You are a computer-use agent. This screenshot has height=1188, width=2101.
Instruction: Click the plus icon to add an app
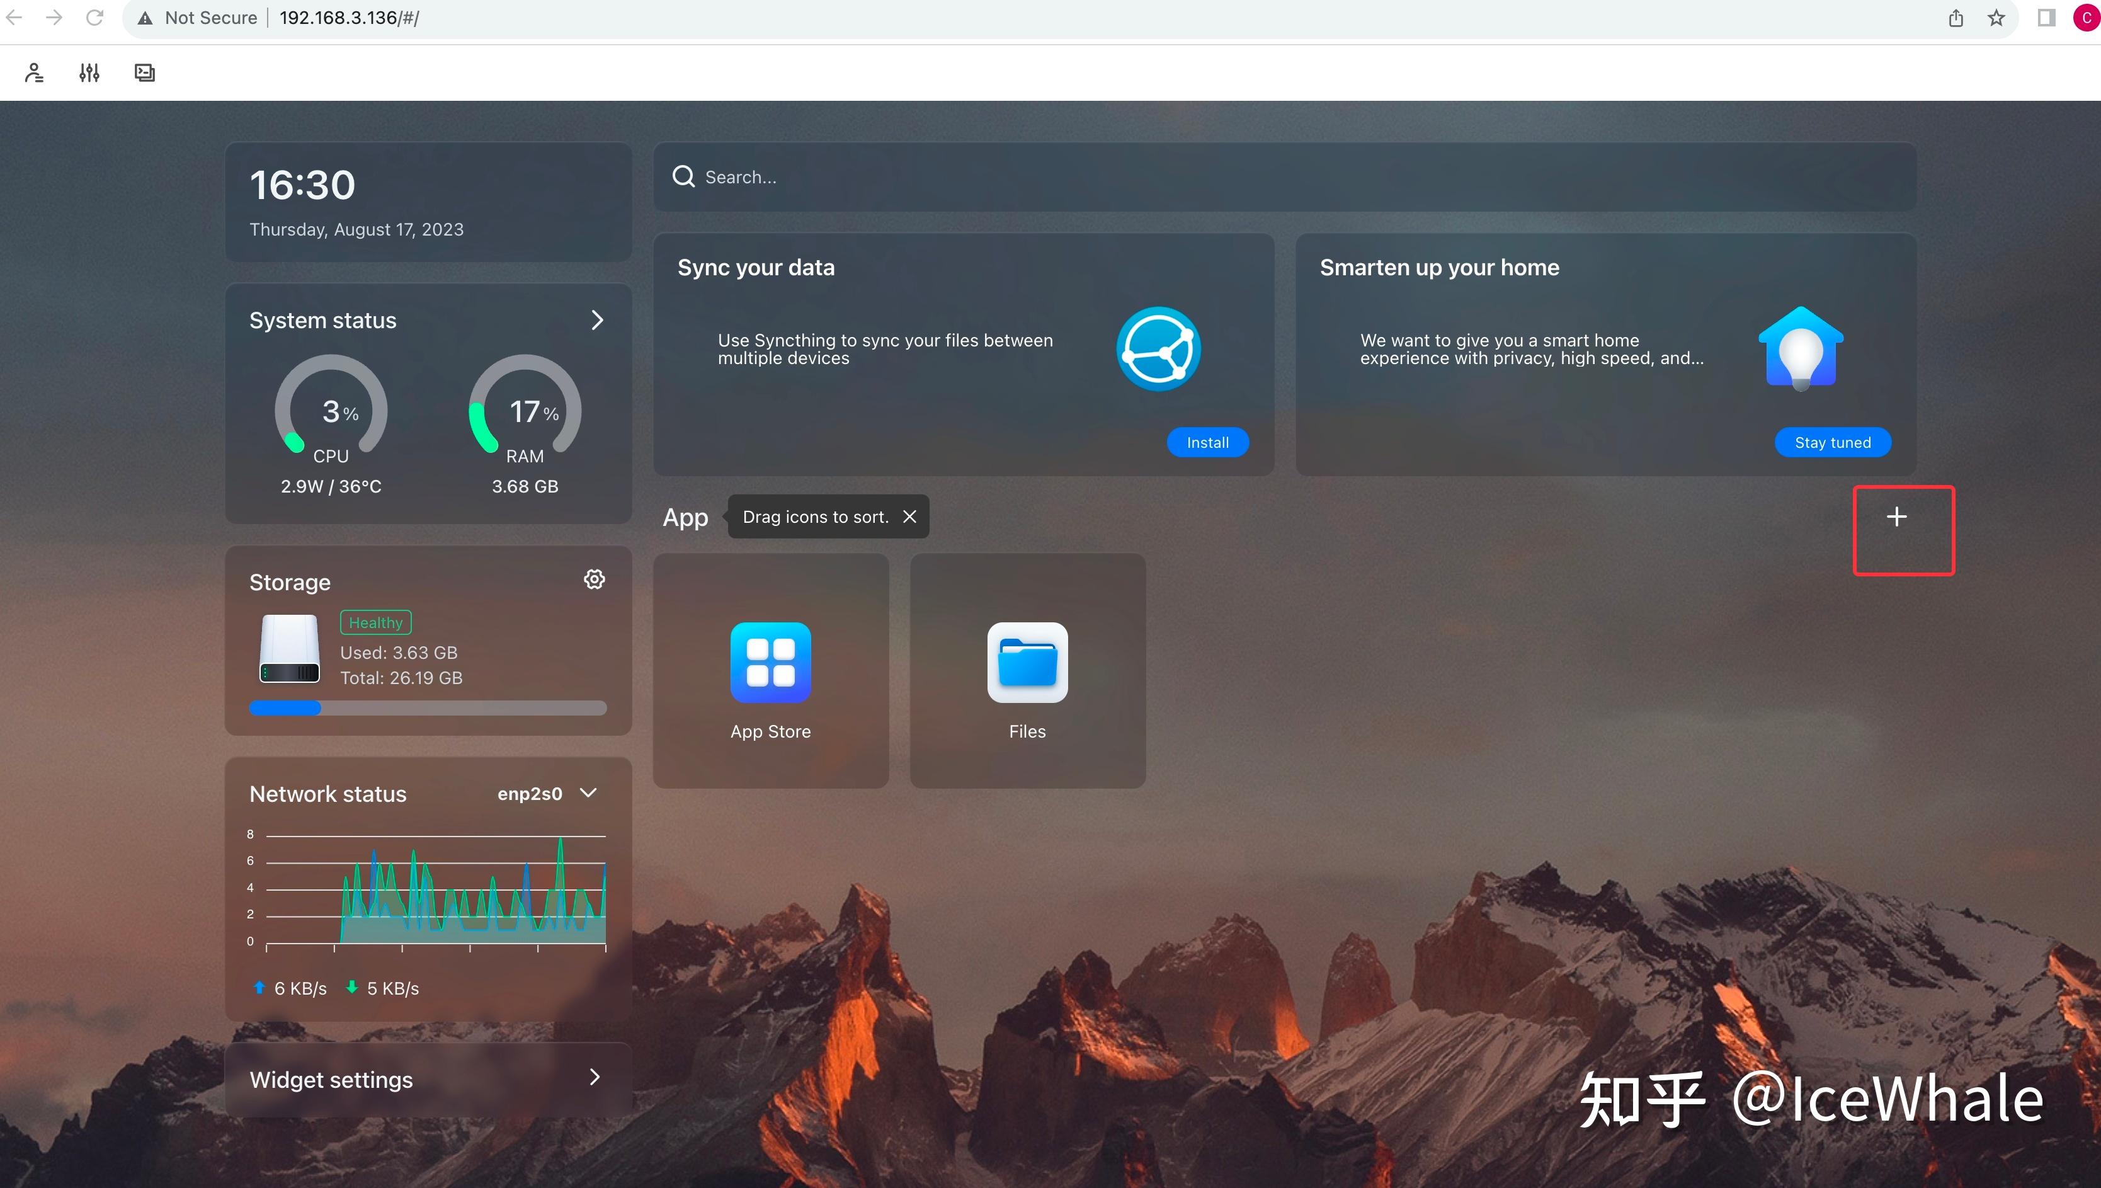coord(1896,517)
